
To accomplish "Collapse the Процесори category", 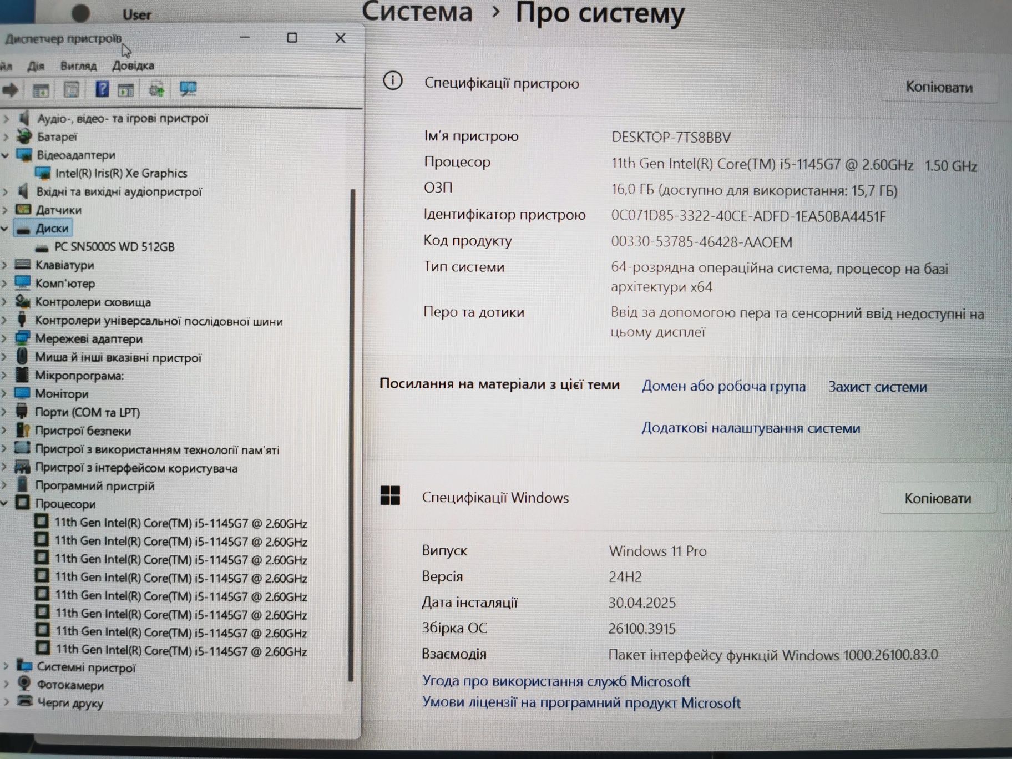I will pyautogui.click(x=4, y=503).
